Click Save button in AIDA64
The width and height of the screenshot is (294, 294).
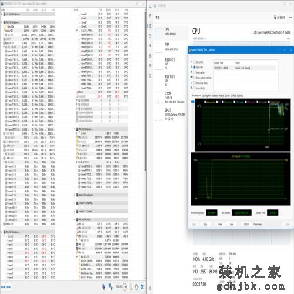(x=232, y=224)
